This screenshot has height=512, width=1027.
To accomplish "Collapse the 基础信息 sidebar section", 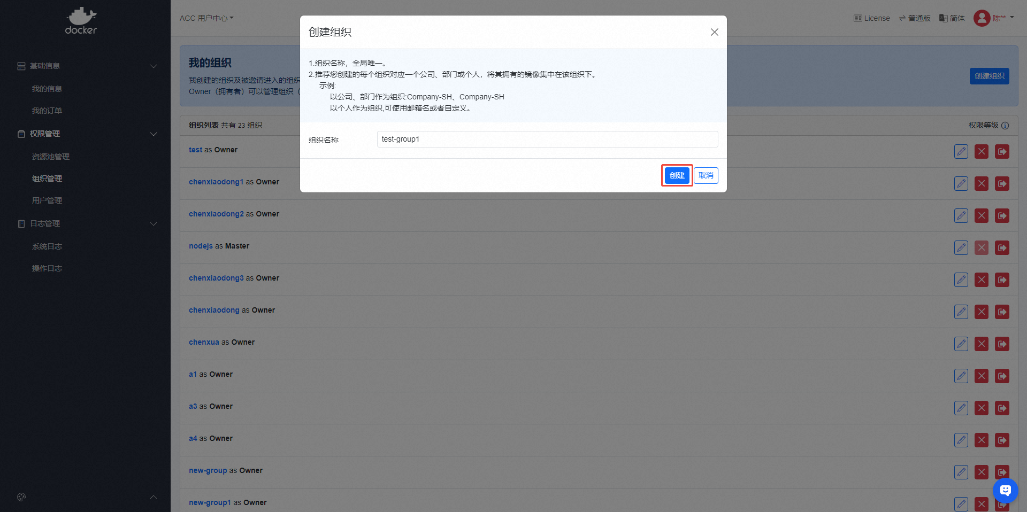I will (154, 66).
